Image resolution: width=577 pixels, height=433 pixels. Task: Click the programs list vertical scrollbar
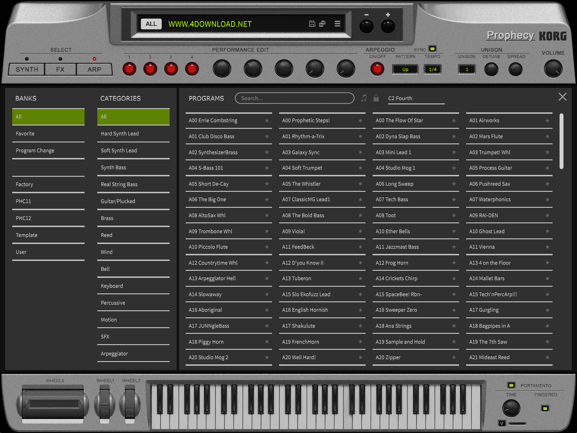(561, 141)
